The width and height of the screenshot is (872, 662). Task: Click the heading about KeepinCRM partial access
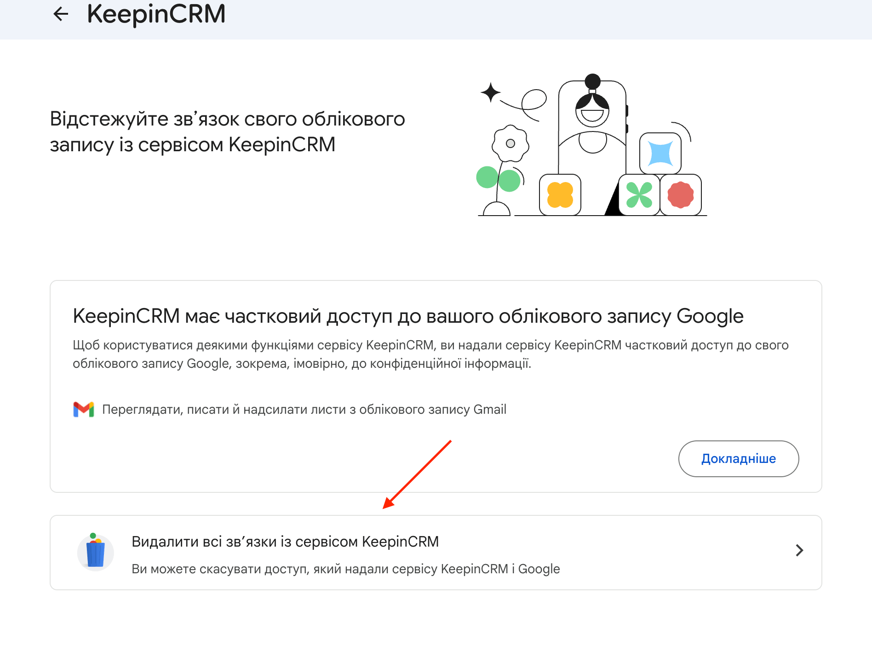[408, 316]
